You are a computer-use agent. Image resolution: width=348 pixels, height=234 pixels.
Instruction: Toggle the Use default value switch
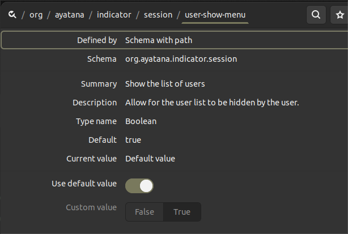click(x=139, y=185)
